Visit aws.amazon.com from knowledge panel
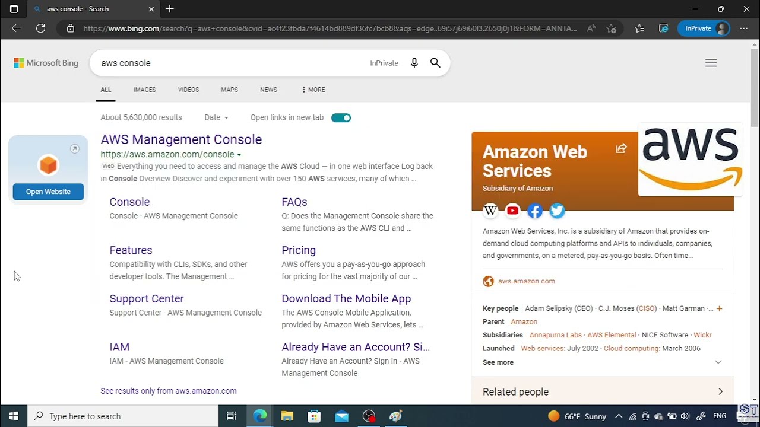Viewport: 760px width, 427px height. pos(527,281)
